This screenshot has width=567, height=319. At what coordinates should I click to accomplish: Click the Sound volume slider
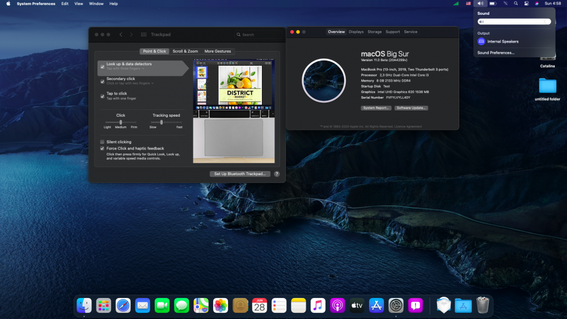click(514, 22)
